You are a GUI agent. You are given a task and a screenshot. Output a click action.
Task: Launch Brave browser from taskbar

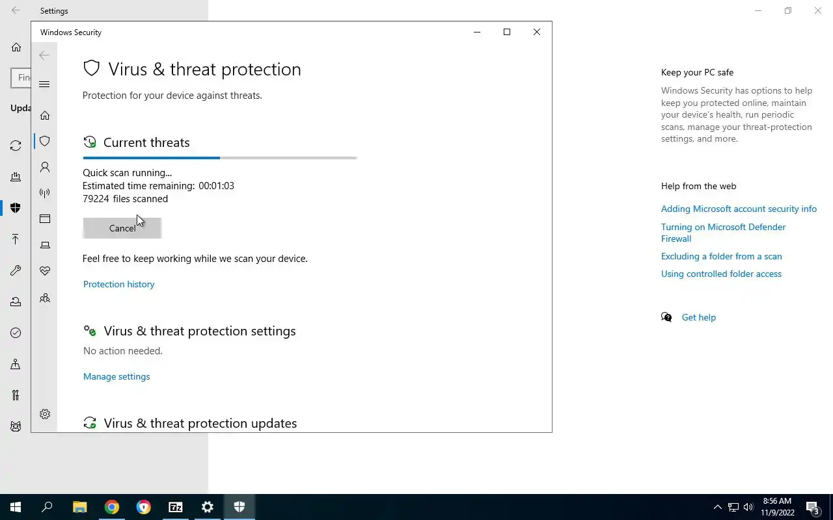tap(143, 507)
